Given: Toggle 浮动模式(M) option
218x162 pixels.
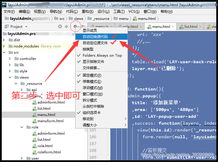Looking at the screenshot, I should 101,88.
